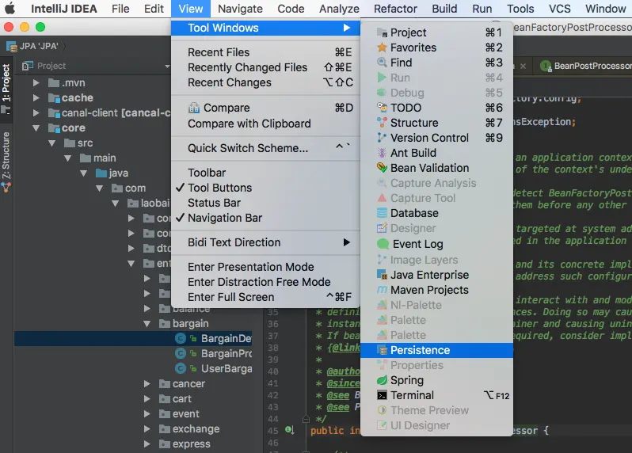The width and height of the screenshot is (632, 453).
Task: Open the Tool Windows submenu entry
Action: tap(266, 28)
